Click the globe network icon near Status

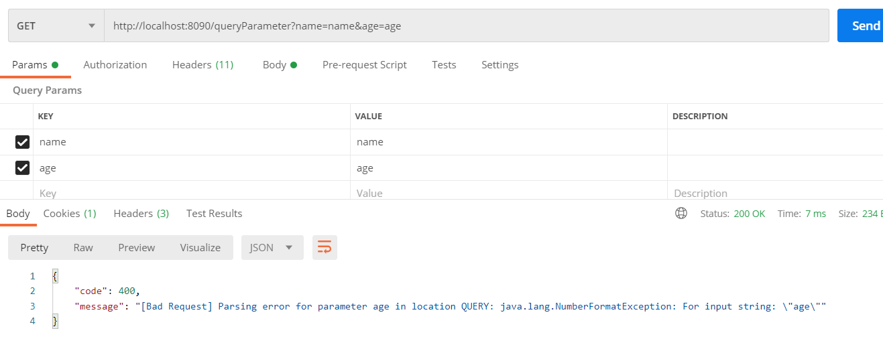(x=681, y=213)
